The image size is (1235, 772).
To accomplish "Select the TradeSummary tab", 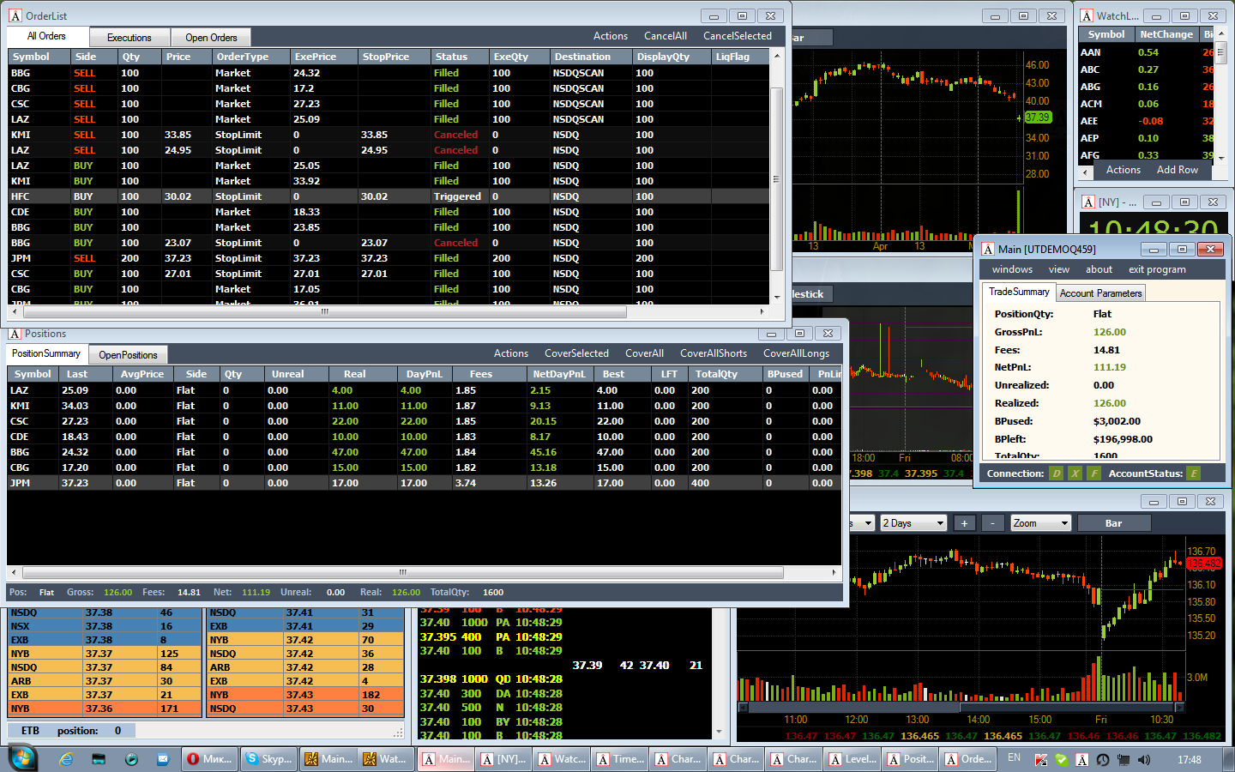I will click(1019, 292).
